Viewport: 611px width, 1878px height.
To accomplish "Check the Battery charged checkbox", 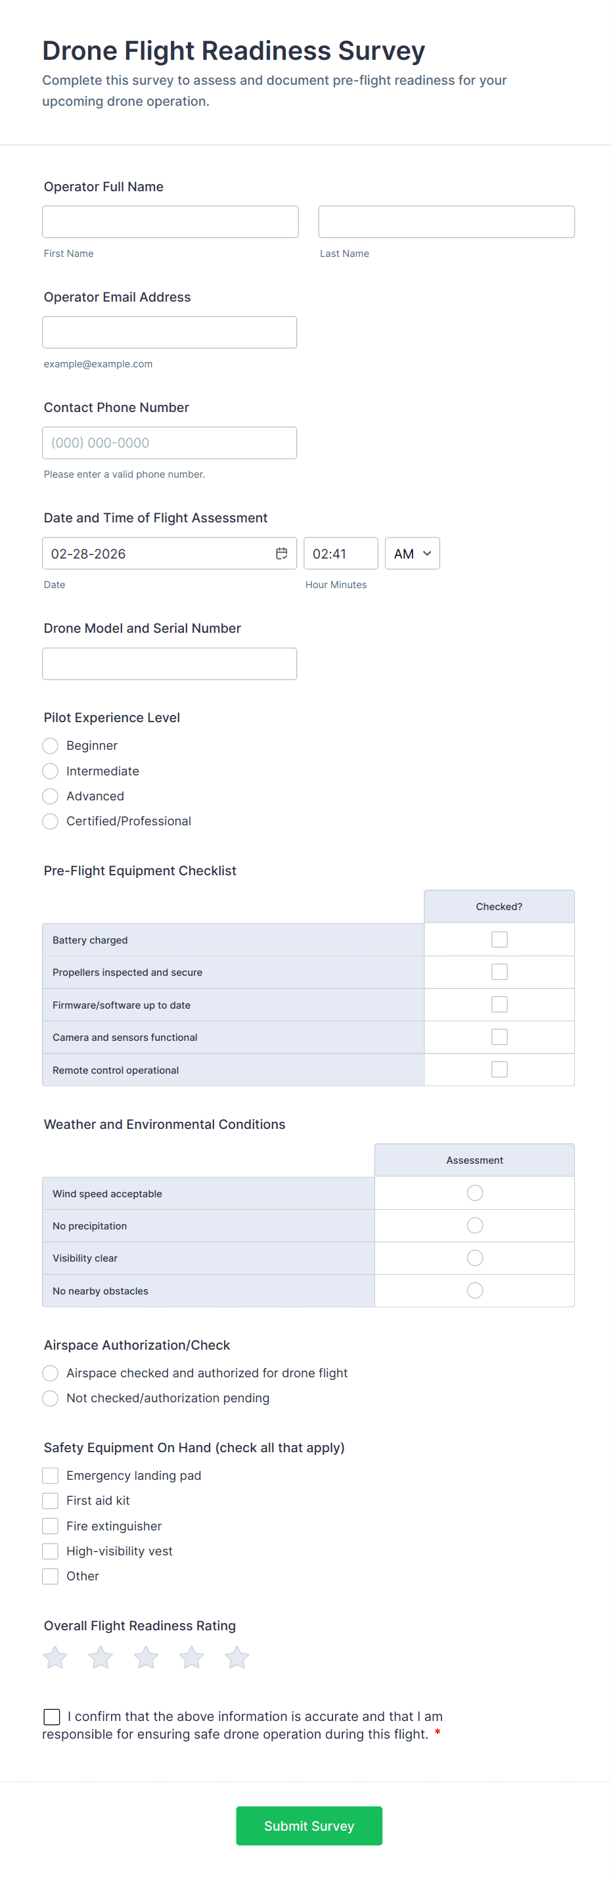I will click(499, 939).
